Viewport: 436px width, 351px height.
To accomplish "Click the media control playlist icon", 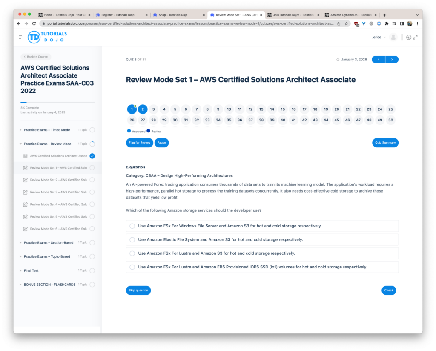I will point(394,23).
